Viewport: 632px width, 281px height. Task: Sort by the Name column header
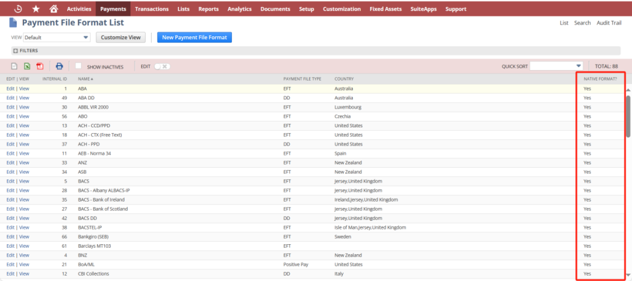pyautogui.click(x=85, y=79)
